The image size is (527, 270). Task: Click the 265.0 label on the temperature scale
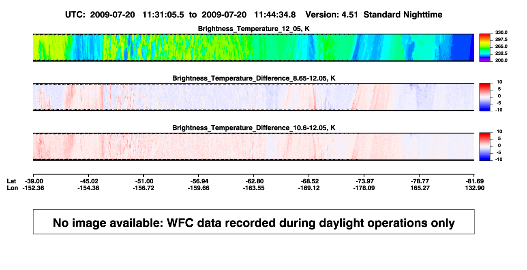pyautogui.click(x=501, y=47)
